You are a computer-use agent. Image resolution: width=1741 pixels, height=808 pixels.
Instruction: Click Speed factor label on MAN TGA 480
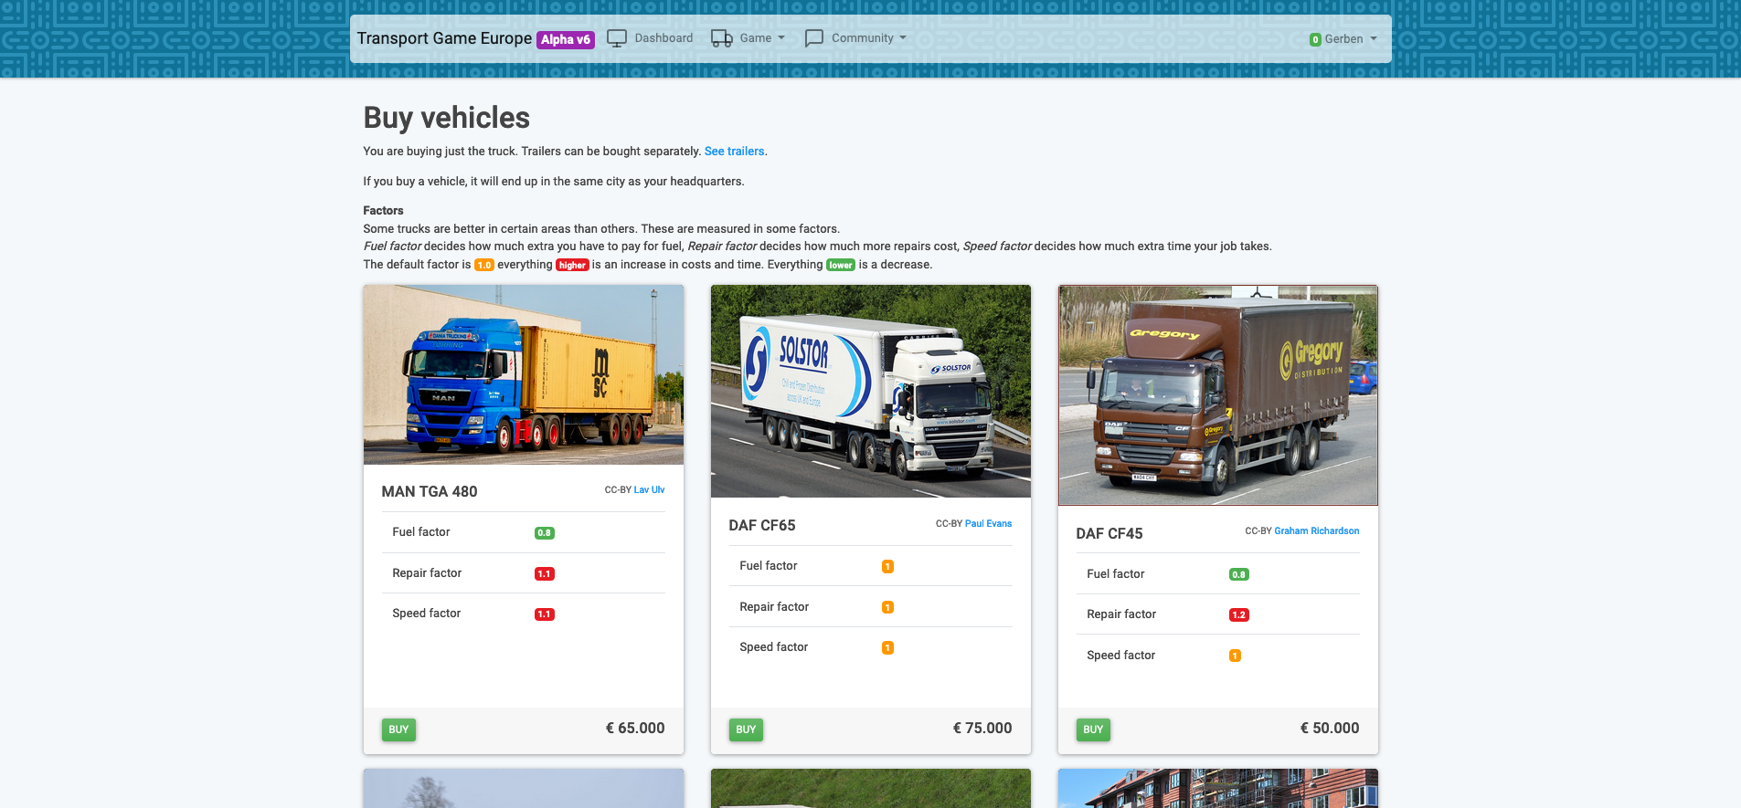pyautogui.click(x=427, y=614)
